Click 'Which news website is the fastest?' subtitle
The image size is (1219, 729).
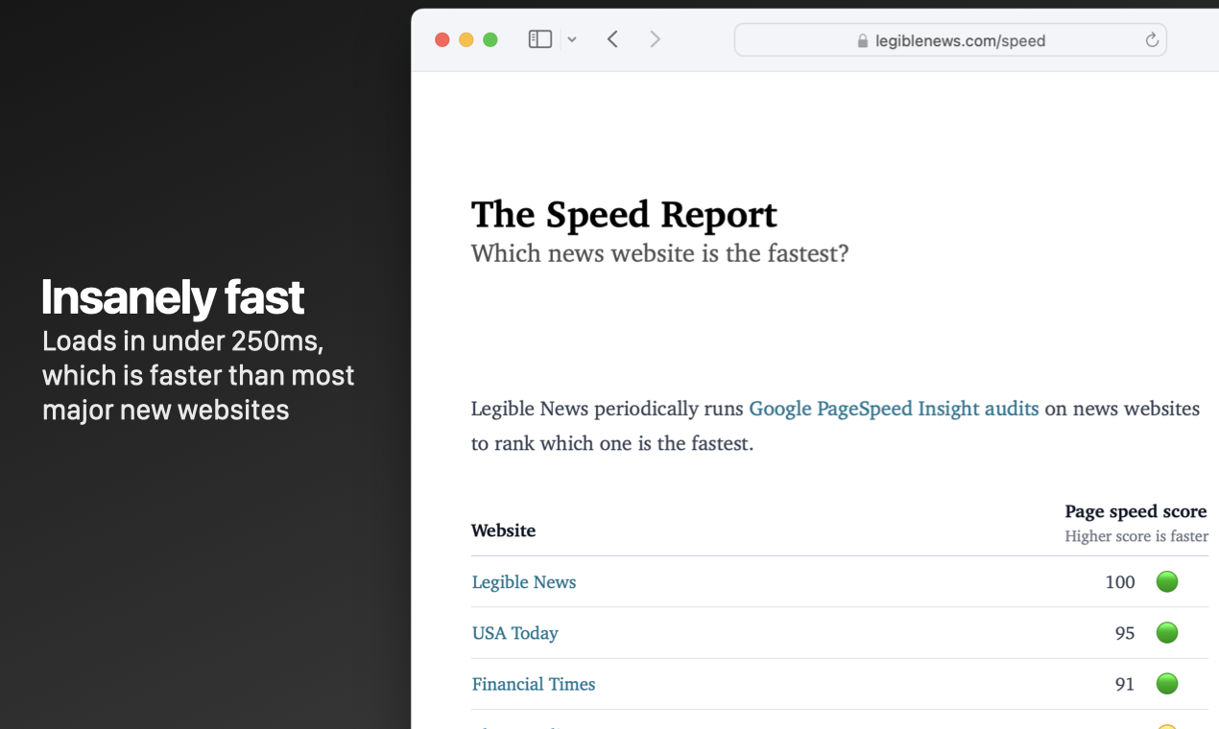click(x=660, y=254)
